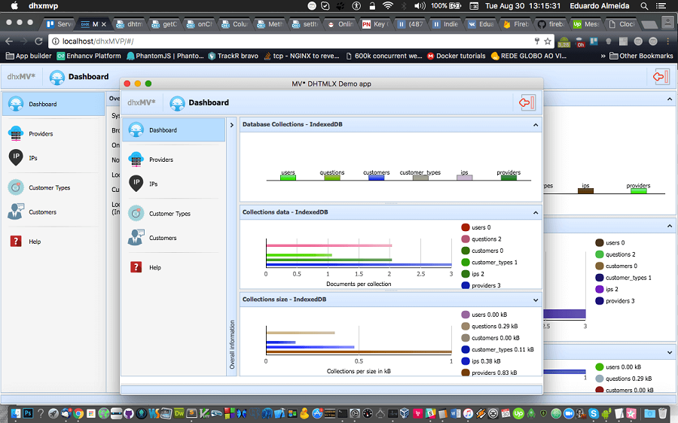Click the logout icon in the background browser page
The width and height of the screenshot is (678, 423).
pos(661,77)
